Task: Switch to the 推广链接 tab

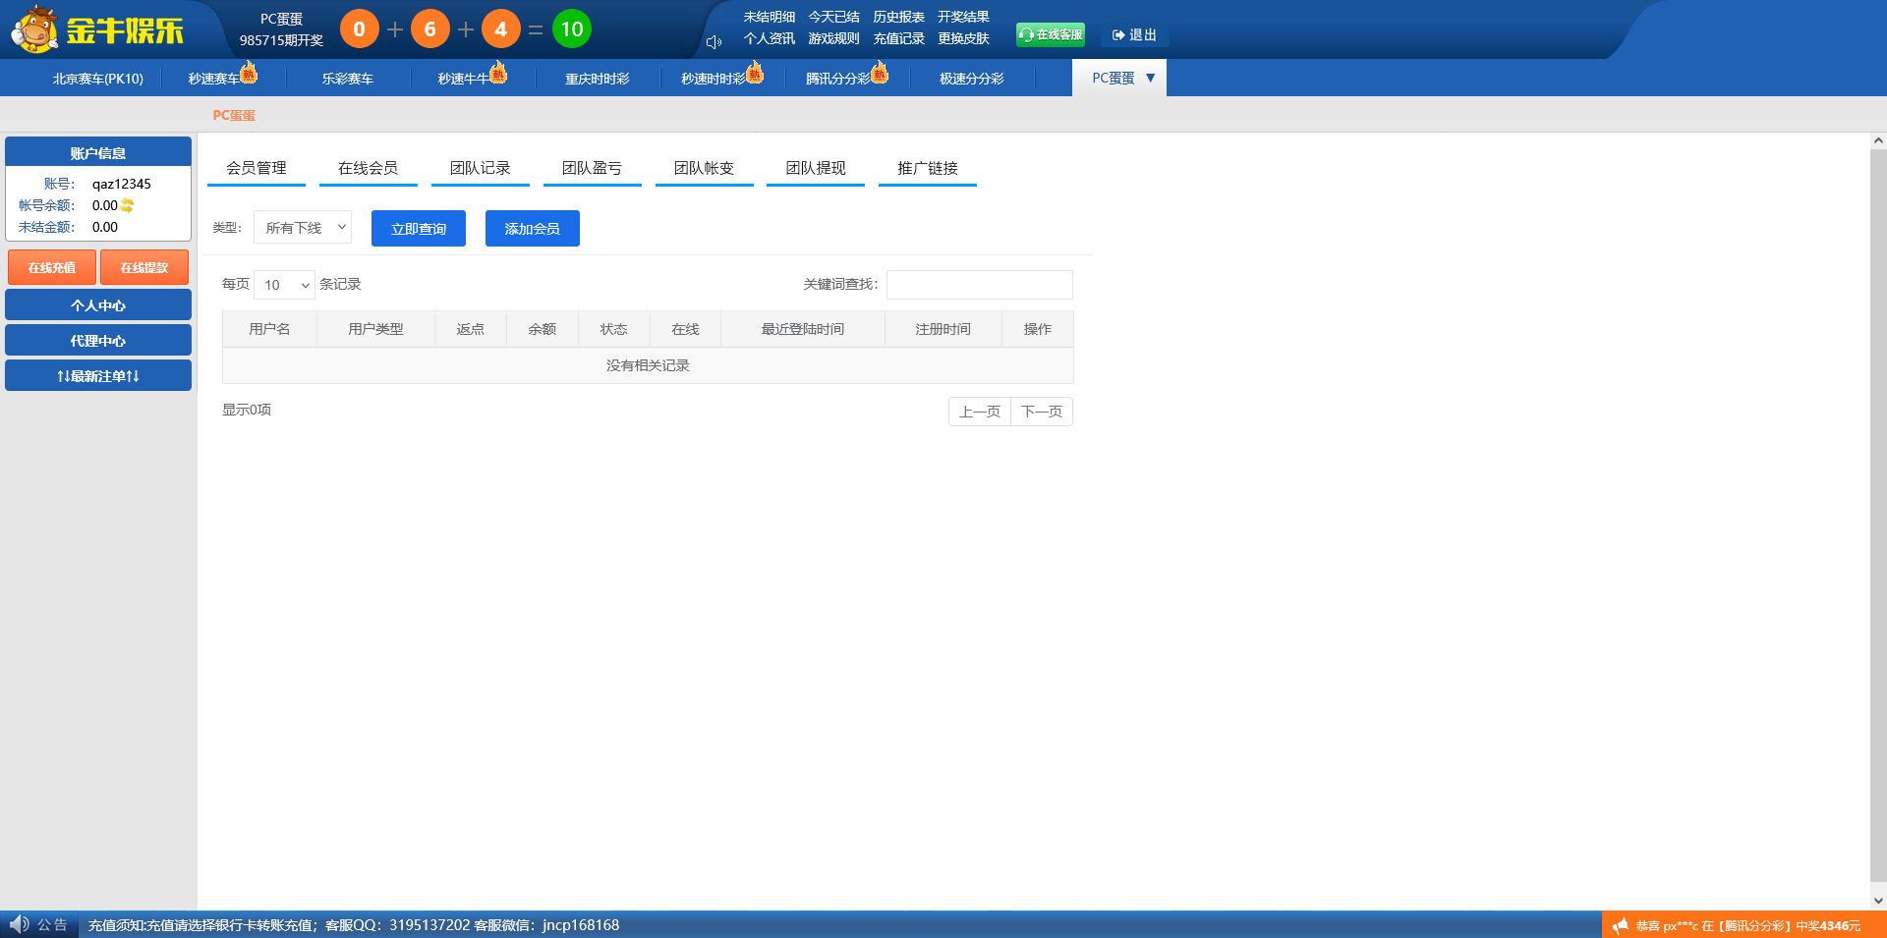Action: coord(927,167)
